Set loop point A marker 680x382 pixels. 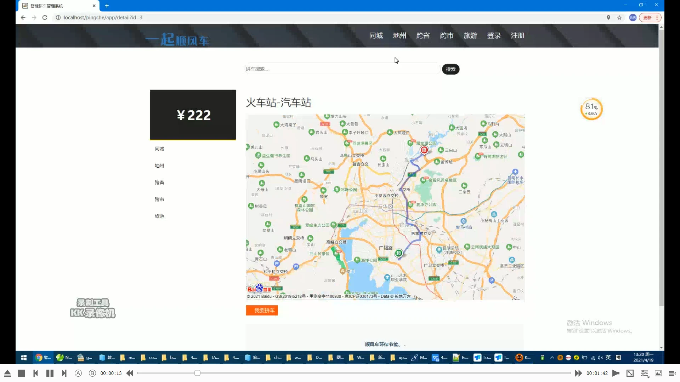[x=78, y=373]
